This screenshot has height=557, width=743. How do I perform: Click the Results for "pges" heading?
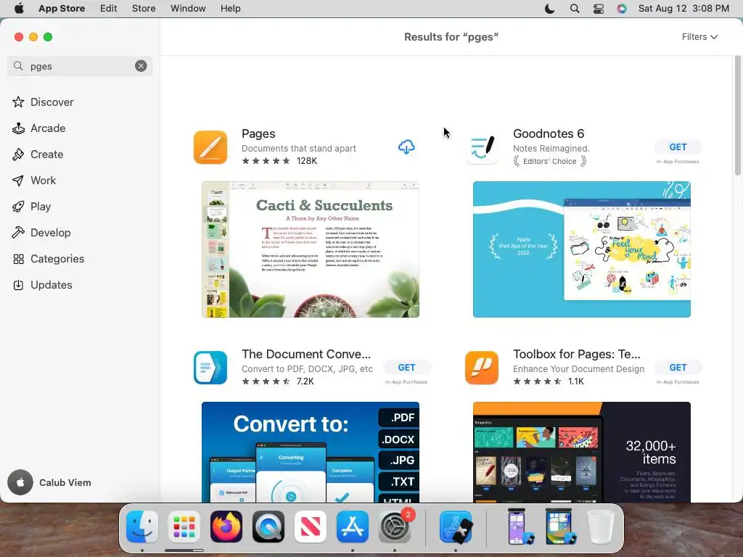(451, 37)
